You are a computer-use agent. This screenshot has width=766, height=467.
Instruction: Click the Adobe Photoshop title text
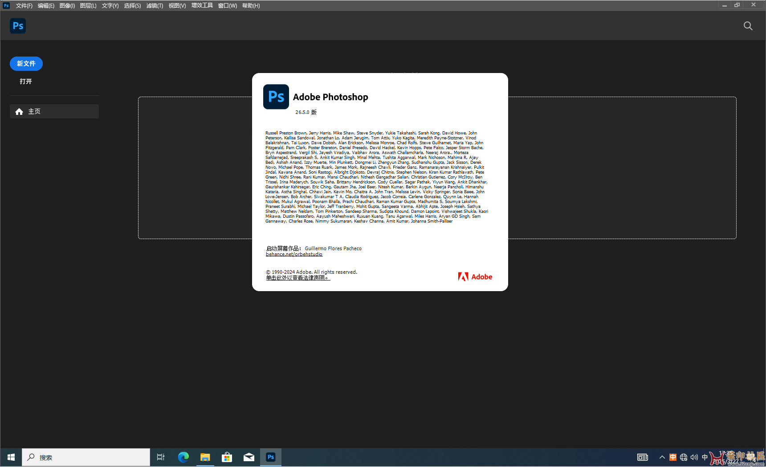click(330, 97)
